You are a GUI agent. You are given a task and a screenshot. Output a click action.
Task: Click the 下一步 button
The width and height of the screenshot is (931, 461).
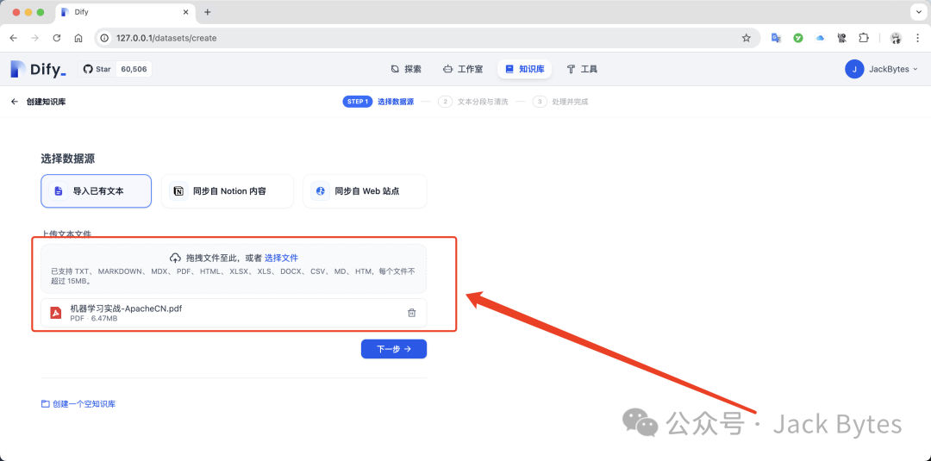[x=394, y=349]
